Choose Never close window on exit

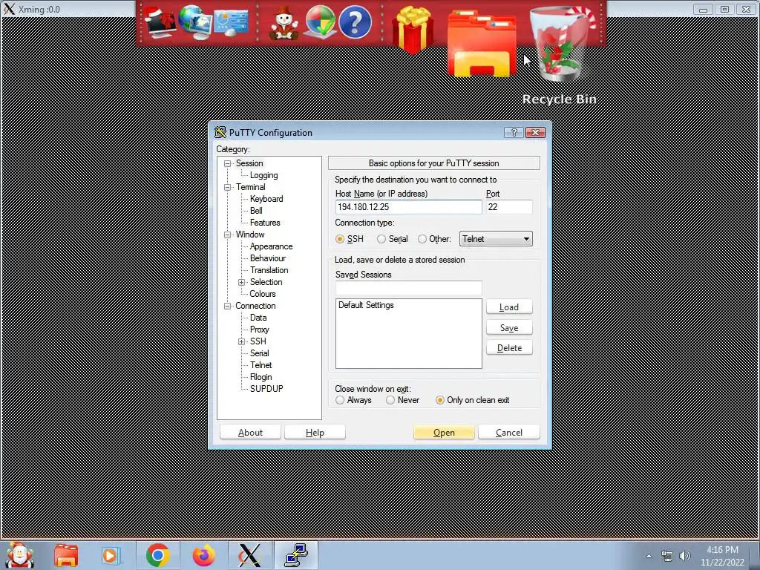click(390, 400)
